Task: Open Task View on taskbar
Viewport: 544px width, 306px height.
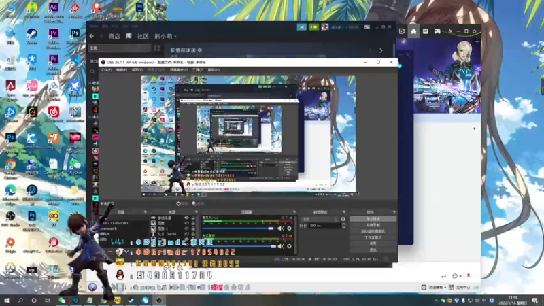Action: click(48, 300)
